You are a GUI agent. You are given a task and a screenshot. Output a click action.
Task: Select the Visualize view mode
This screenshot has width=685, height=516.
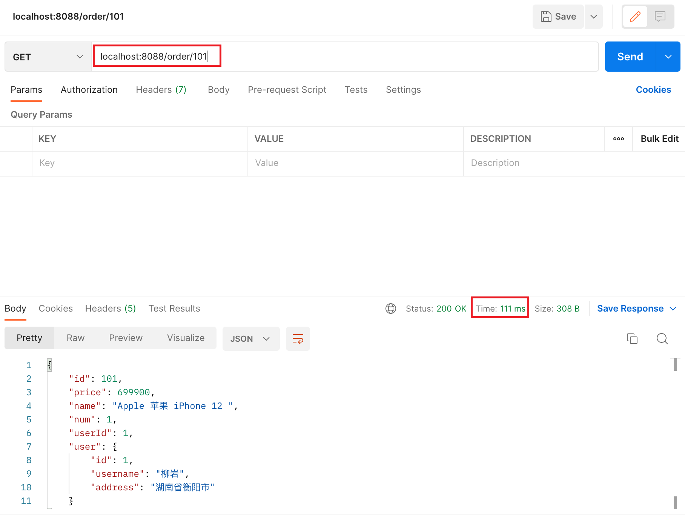[x=186, y=338]
